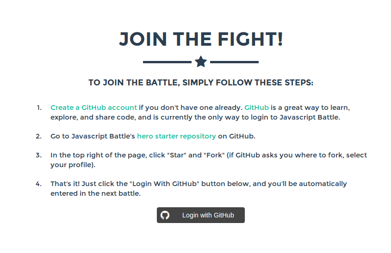This screenshot has height=253, width=391.
Task: Click the step four text starting "That's it!"
Action: point(199,188)
